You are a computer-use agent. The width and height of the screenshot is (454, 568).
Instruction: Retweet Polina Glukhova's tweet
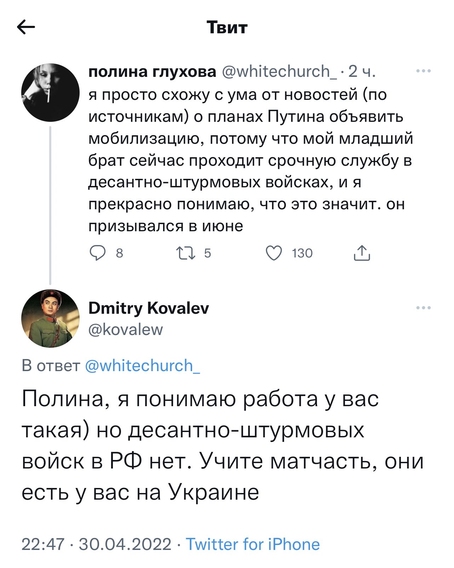[186, 253]
